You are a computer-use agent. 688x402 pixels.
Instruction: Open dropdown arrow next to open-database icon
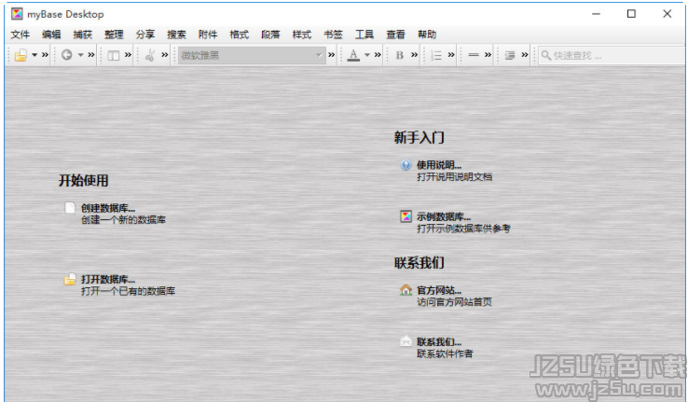pos(34,55)
